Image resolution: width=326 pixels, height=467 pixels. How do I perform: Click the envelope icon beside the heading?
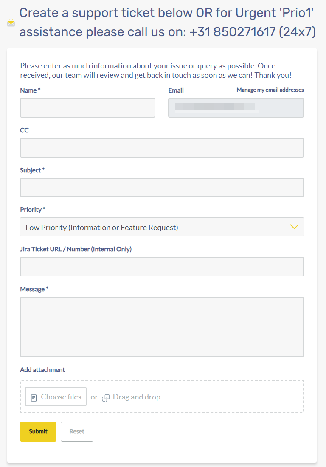(11, 23)
